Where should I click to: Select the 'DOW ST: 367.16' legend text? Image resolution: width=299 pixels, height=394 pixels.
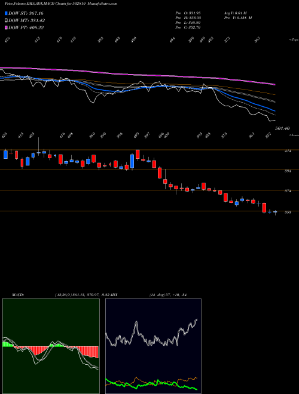(x=26, y=13)
